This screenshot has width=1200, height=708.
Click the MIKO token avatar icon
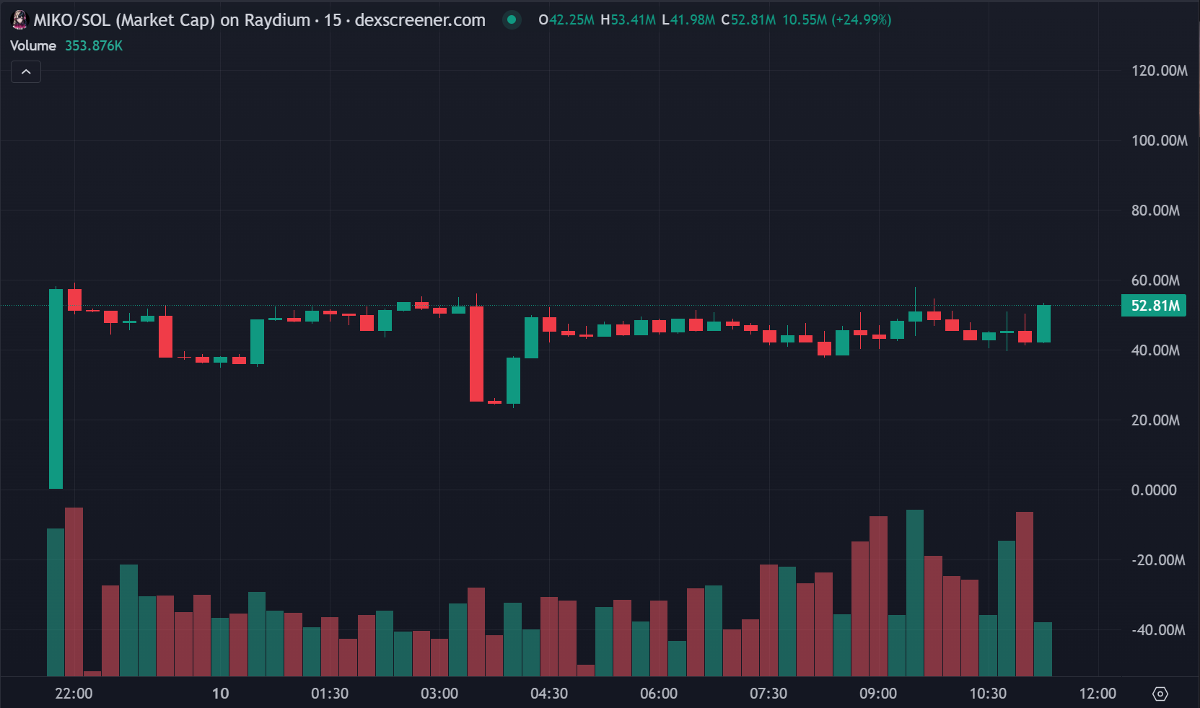click(19, 20)
